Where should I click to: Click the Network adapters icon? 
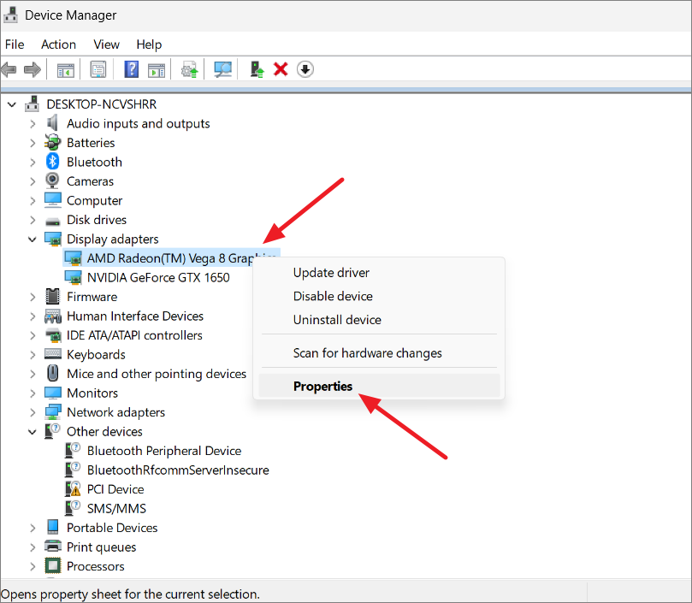(x=52, y=412)
